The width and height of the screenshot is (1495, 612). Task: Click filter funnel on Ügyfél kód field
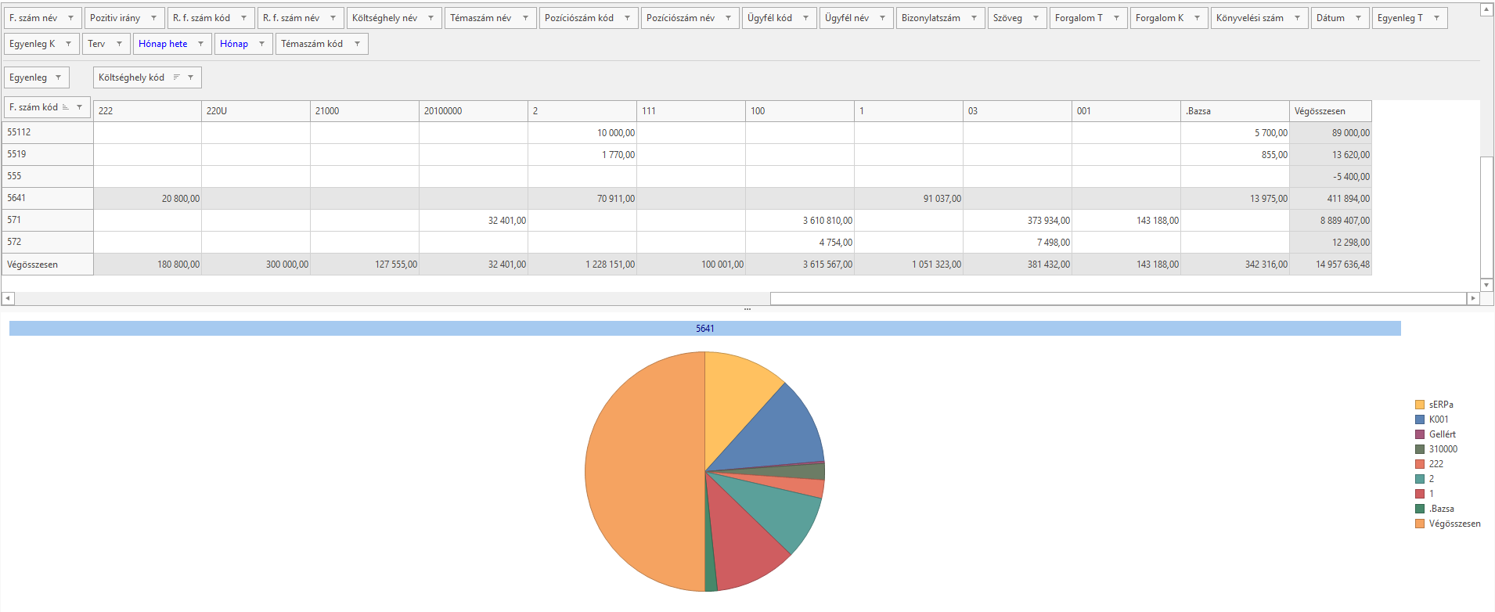pyautogui.click(x=805, y=18)
